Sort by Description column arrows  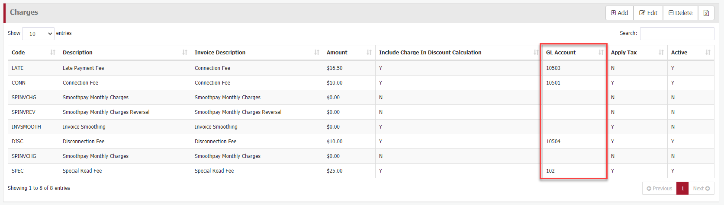185,52
